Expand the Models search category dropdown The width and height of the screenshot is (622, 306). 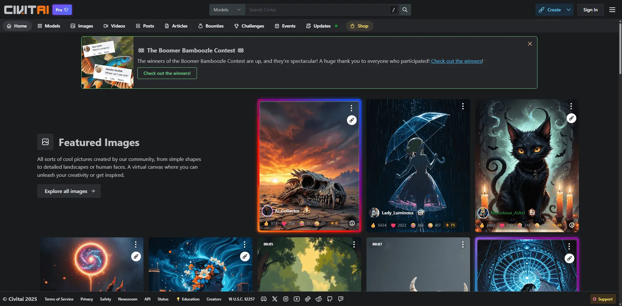pyautogui.click(x=227, y=10)
